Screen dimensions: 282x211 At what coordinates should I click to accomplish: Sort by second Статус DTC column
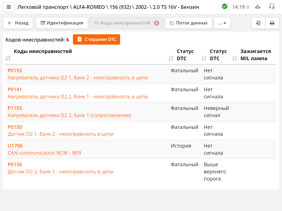[204, 58]
